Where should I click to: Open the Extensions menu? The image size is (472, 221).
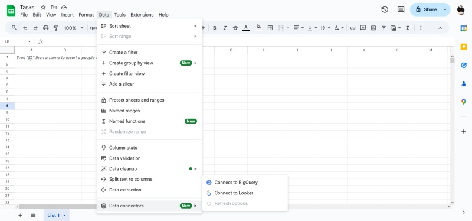coord(142,15)
